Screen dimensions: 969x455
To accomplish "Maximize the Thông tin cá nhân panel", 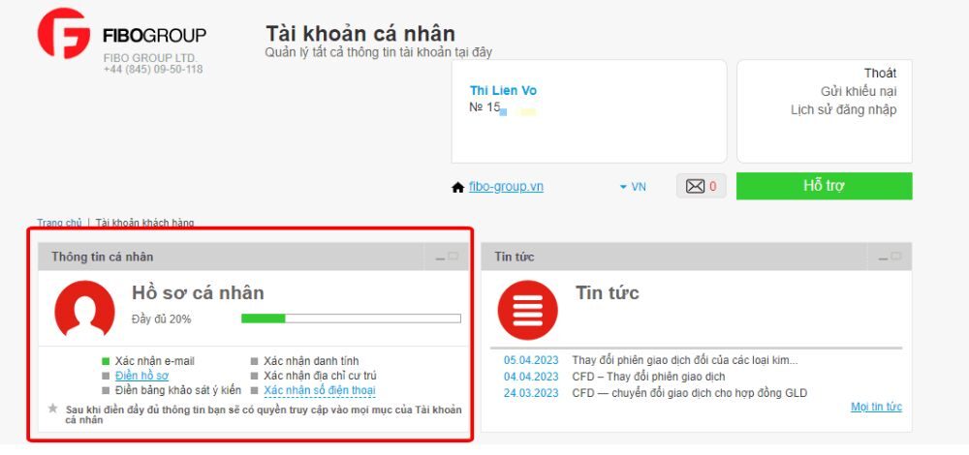I will [x=453, y=256].
